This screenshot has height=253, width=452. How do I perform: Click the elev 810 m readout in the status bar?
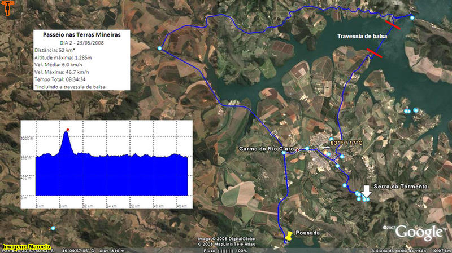point(112,251)
